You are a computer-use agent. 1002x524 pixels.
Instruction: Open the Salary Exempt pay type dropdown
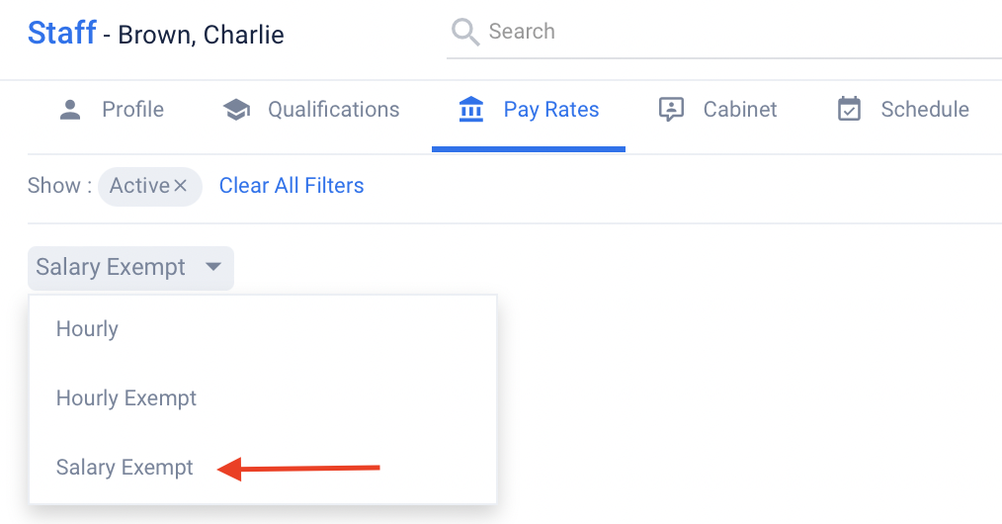point(131,268)
